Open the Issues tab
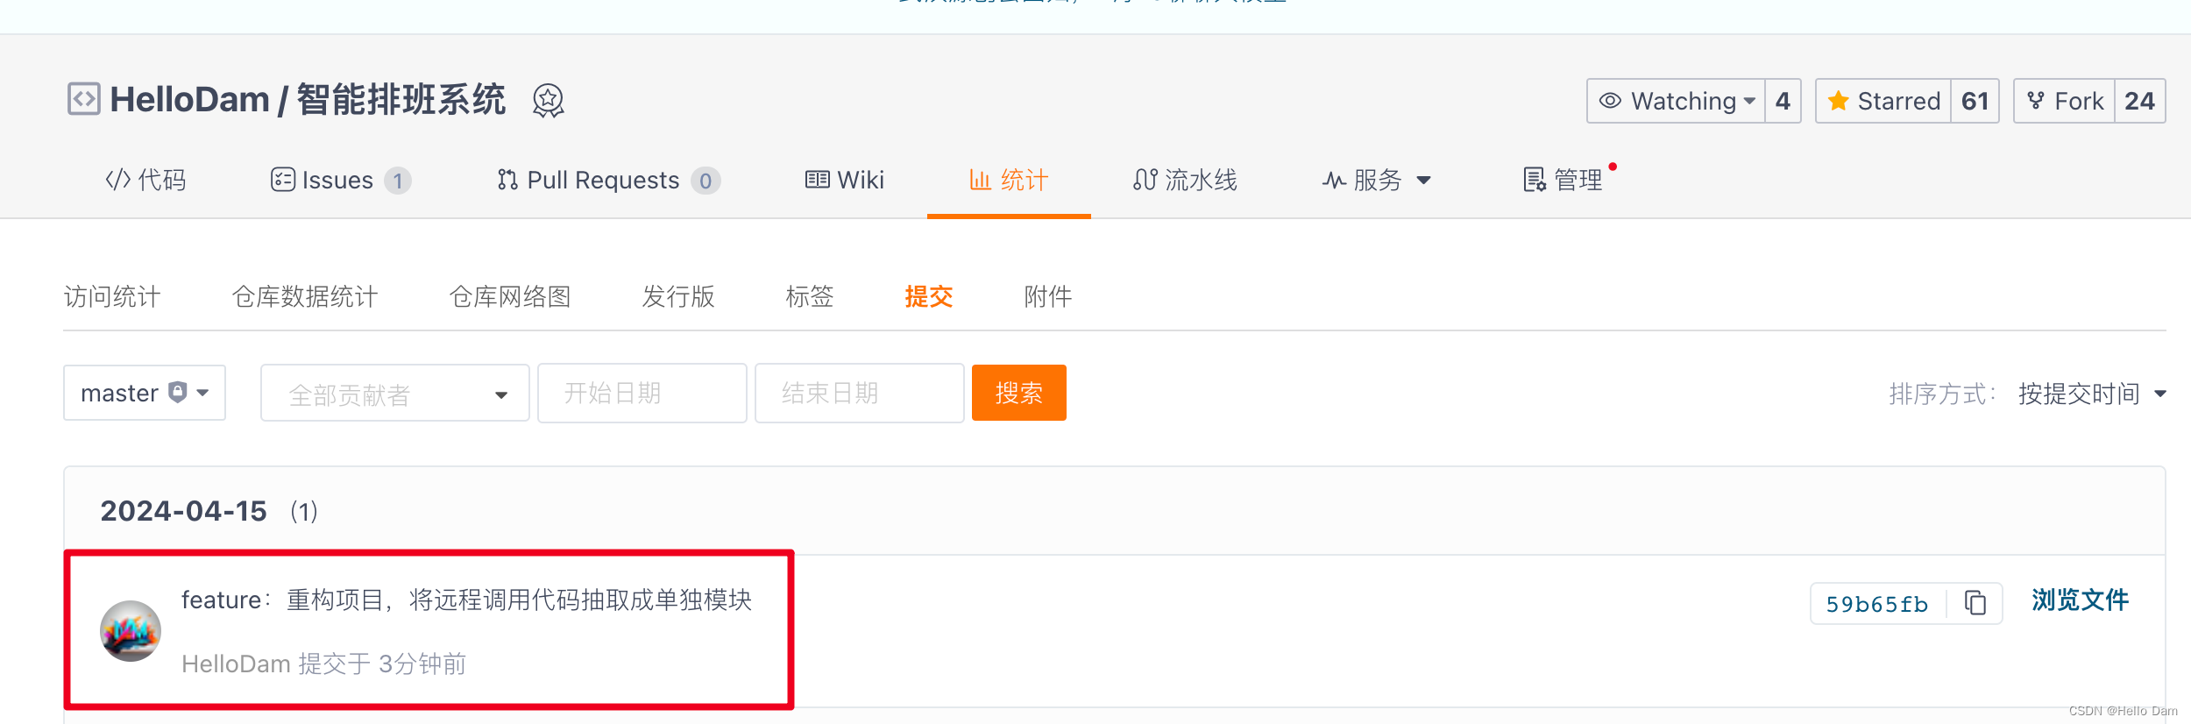2191x724 pixels. (340, 180)
